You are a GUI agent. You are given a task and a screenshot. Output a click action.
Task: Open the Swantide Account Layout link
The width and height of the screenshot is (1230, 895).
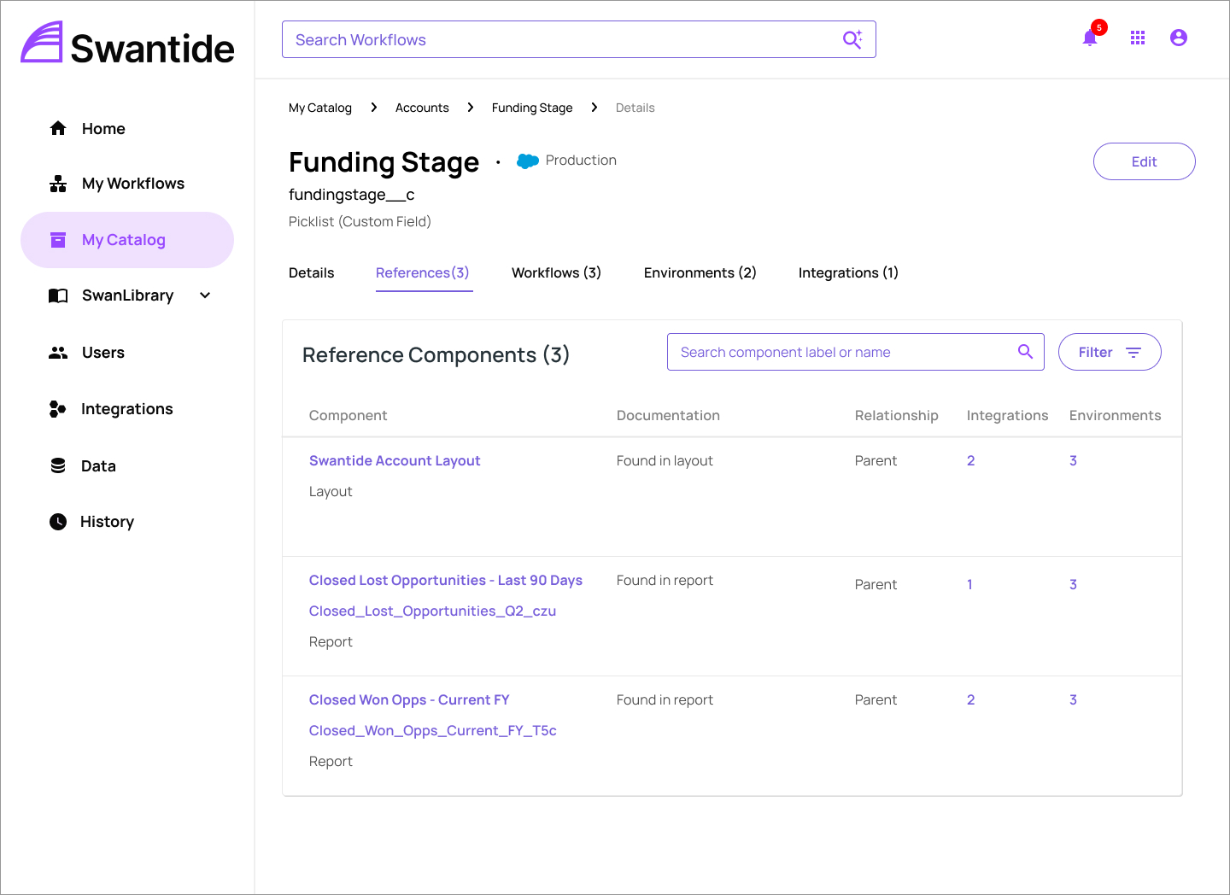point(395,460)
